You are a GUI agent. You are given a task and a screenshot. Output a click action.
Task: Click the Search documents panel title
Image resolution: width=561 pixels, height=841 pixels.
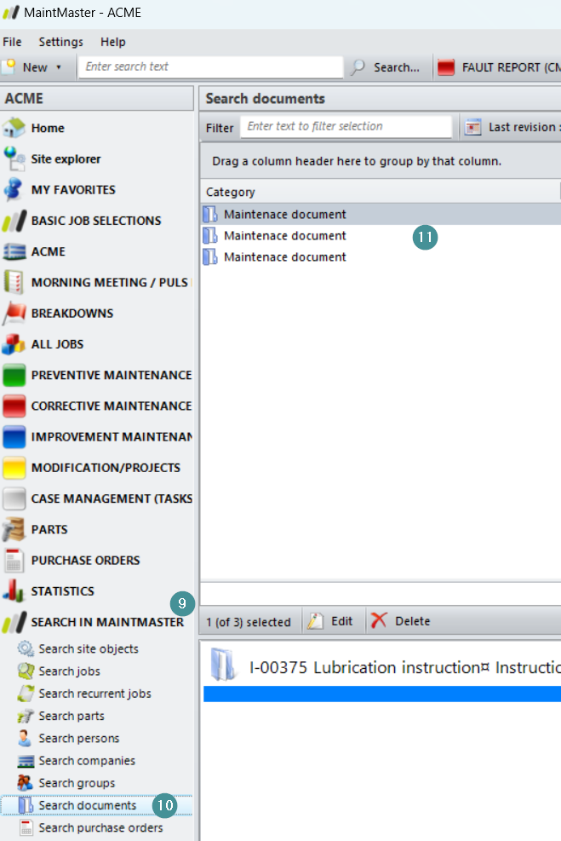(x=266, y=99)
